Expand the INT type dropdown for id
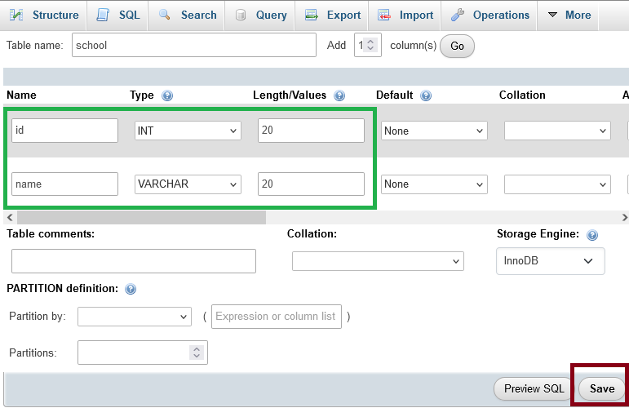 pyautogui.click(x=188, y=131)
